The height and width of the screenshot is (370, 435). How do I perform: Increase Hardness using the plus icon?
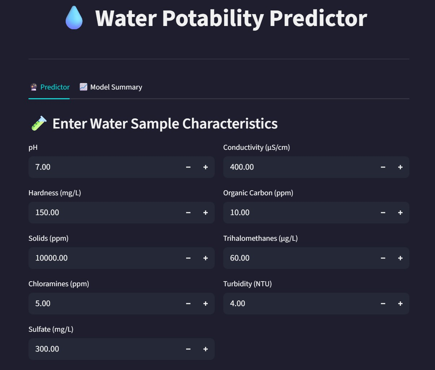(206, 213)
